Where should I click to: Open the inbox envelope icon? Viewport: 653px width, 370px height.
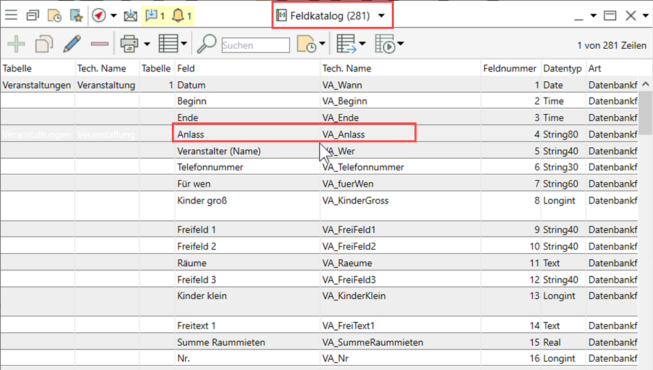130,15
